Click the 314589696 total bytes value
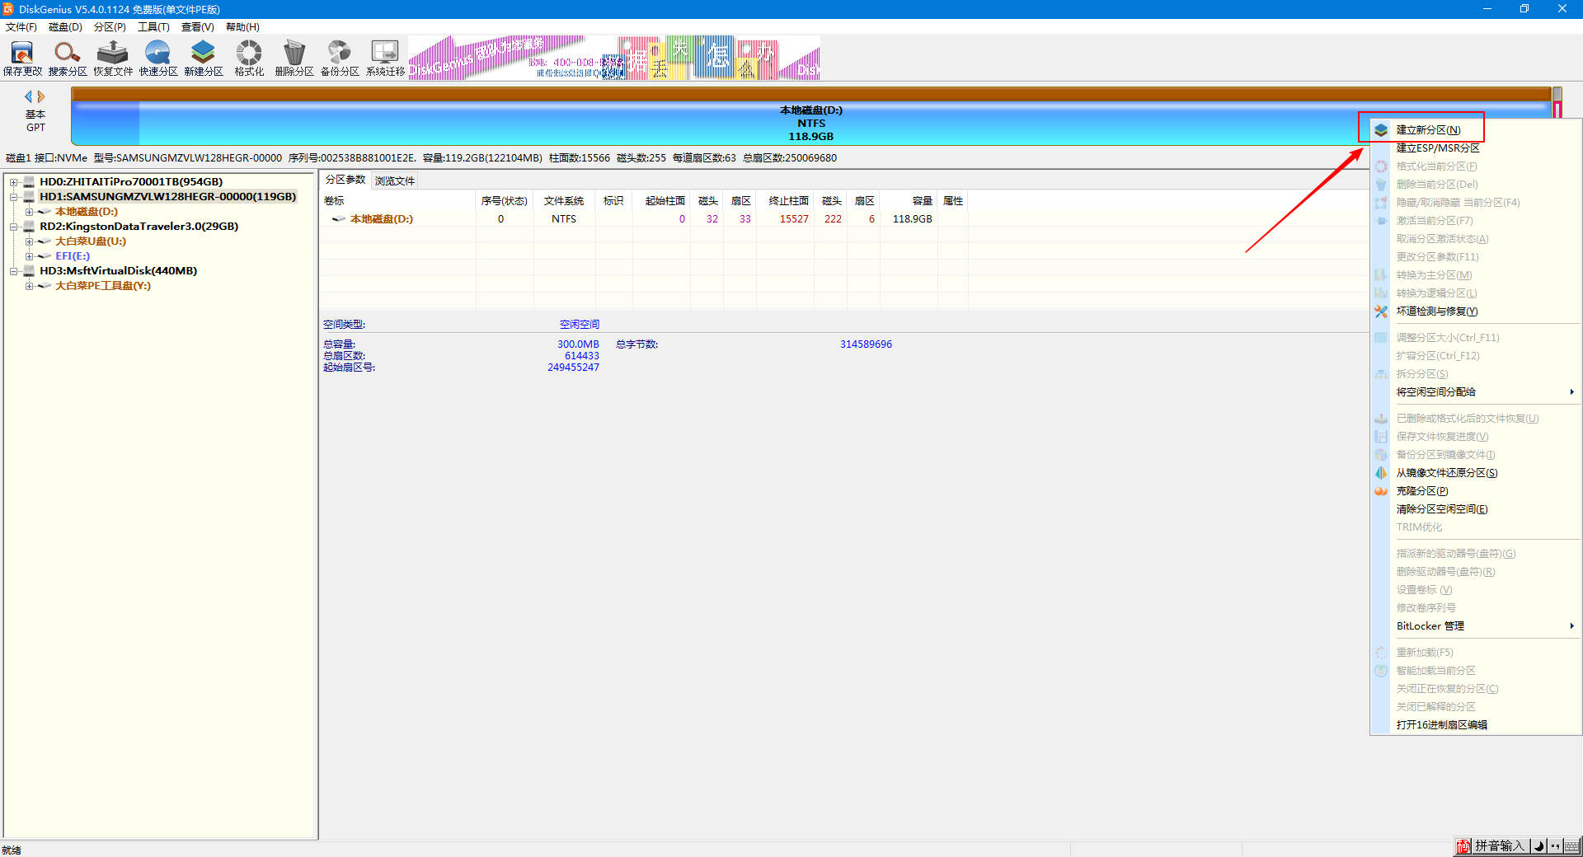Screen dimensions: 1583x857 point(866,344)
